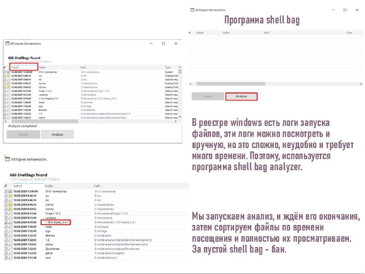Screen dimensions: 365x274
Task: Toggle select-all checkbox in enlarged list header
Action: 6,186
